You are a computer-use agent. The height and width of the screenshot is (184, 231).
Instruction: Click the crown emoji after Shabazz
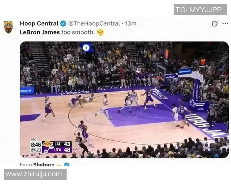59,165
